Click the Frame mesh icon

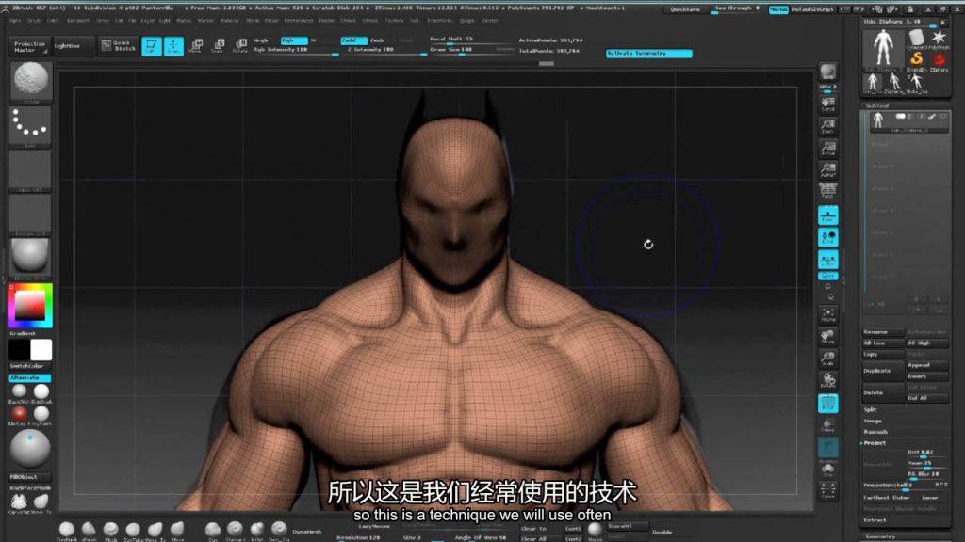828,314
